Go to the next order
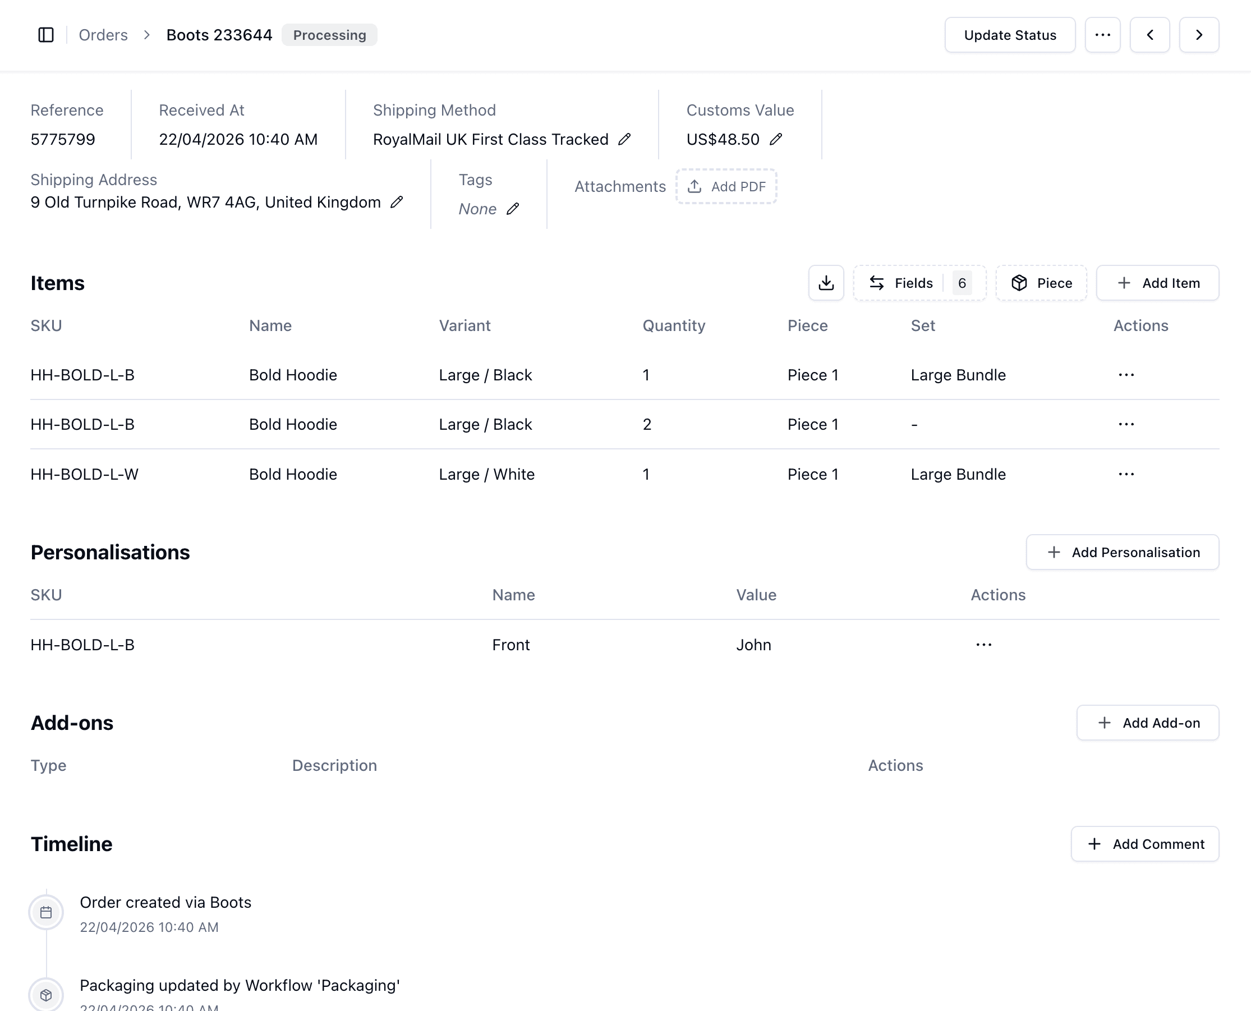Viewport: 1251px width, 1011px height. click(1199, 35)
